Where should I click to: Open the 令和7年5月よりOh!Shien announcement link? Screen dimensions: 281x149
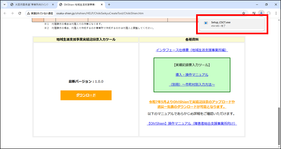point(192,105)
